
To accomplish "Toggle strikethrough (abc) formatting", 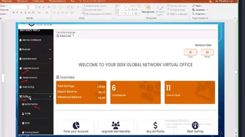I will (x=29, y=13).
